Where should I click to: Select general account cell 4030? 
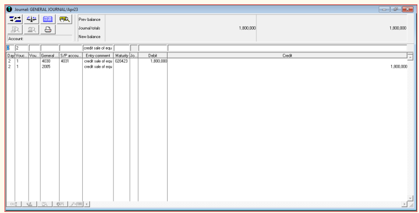coord(46,61)
